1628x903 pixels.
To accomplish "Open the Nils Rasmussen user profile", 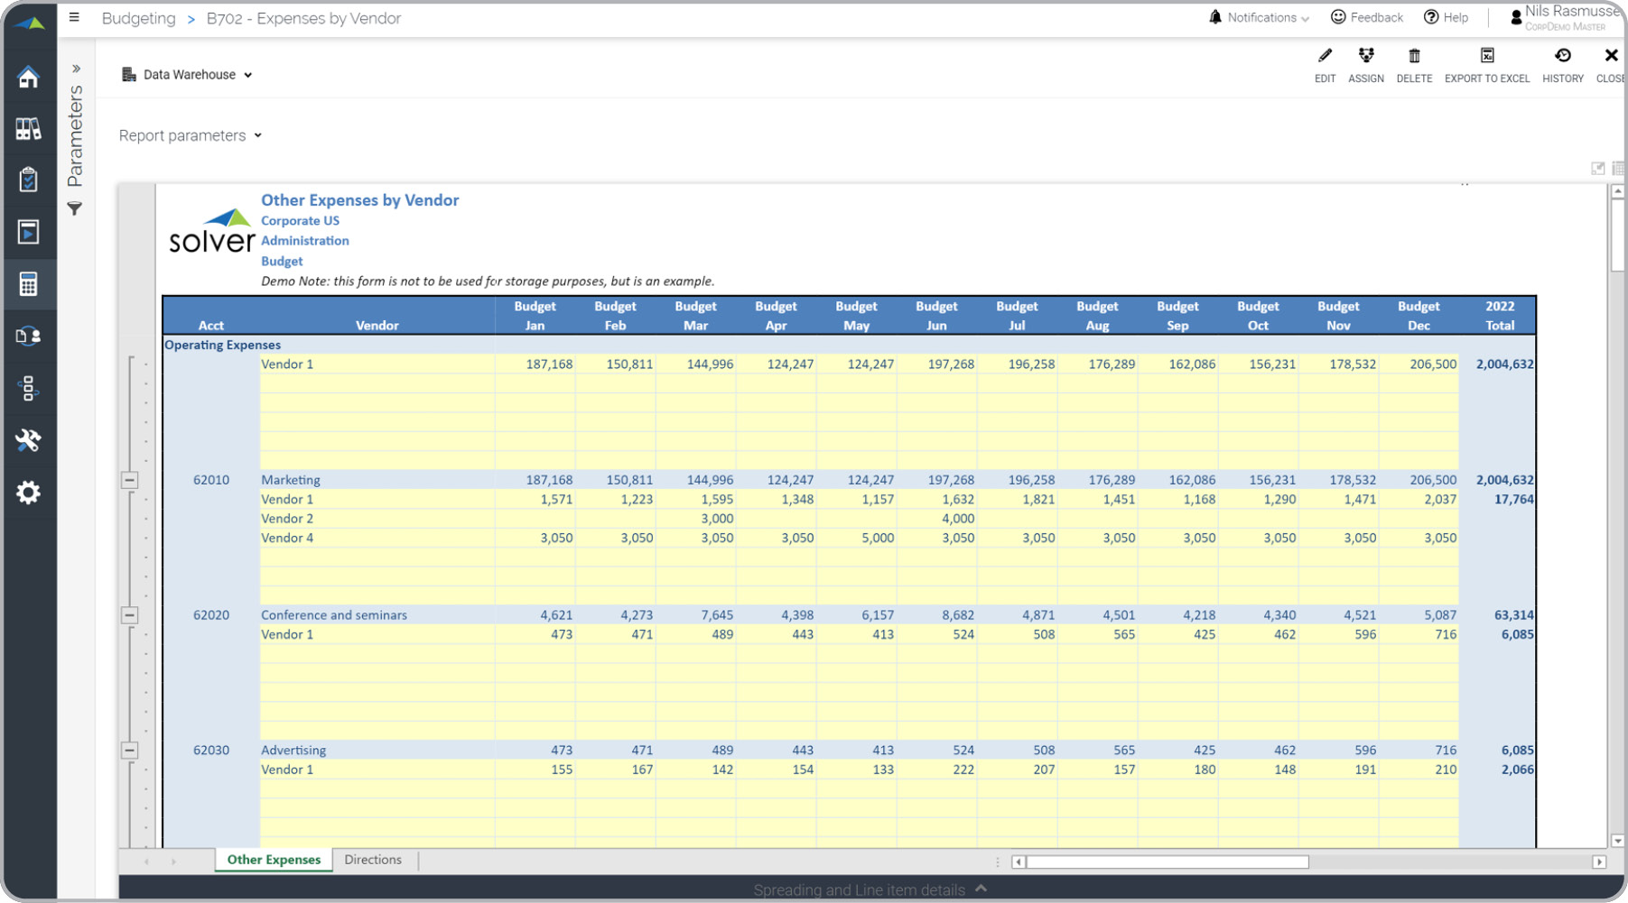I will (x=1567, y=17).
